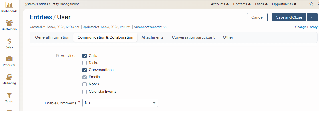
Task: Check the Calendar Events checkbox
Action: (x=85, y=92)
